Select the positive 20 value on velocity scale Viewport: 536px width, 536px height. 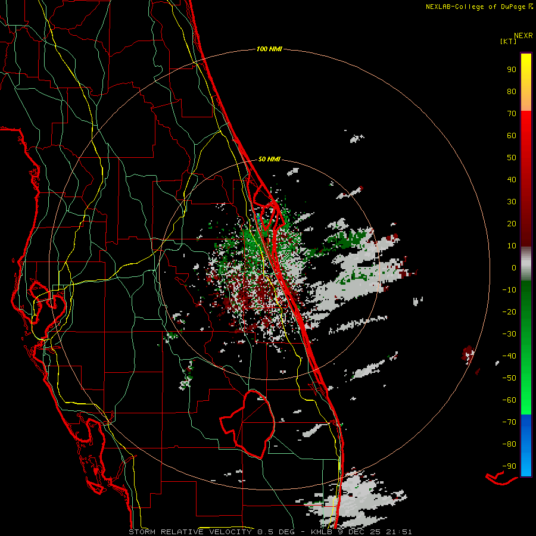(512, 224)
